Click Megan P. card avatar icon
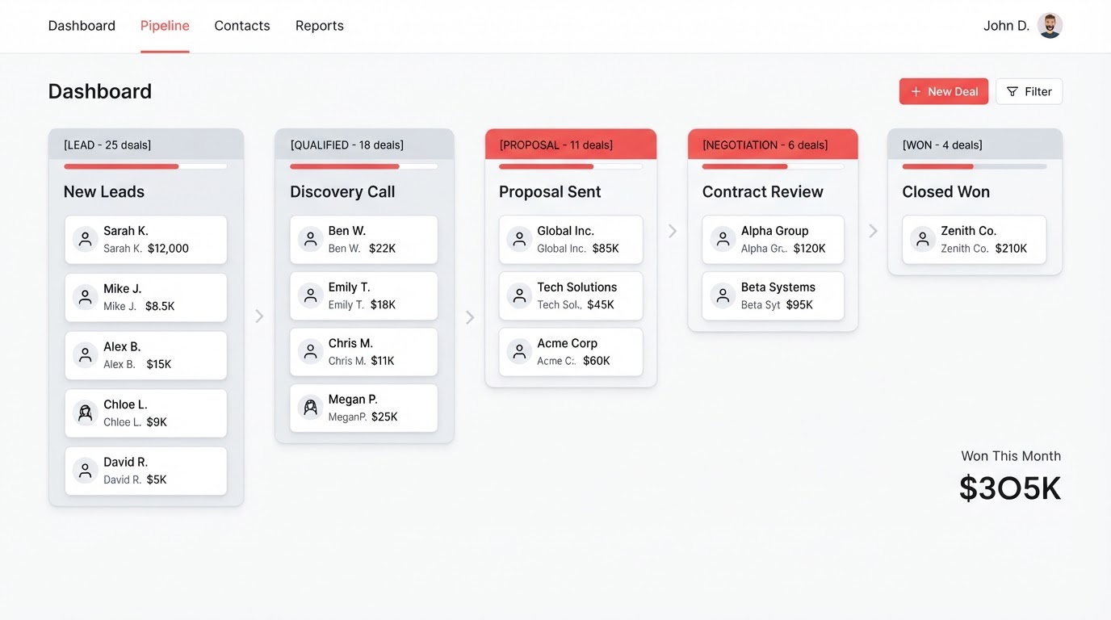The image size is (1111, 620). pyautogui.click(x=310, y=408)
